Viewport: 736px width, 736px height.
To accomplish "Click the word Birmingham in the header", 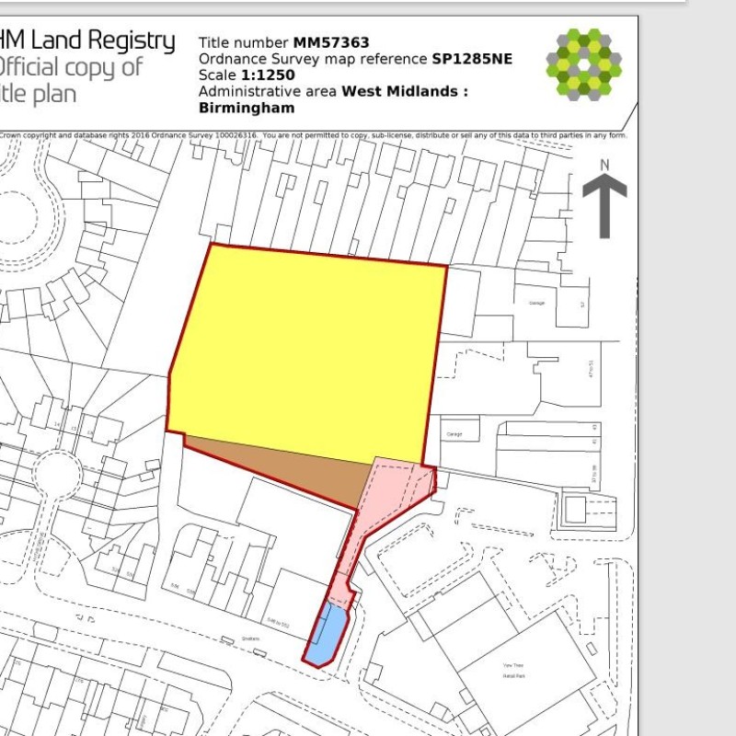I will [247, 108].
